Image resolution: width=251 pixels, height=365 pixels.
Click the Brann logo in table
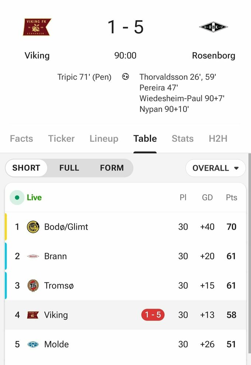pyautogui.click(x=33, y=256)
